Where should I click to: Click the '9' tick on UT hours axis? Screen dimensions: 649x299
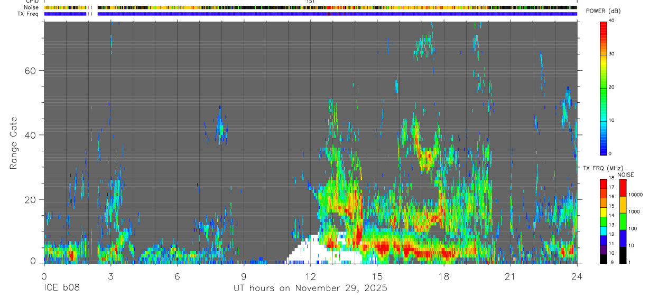click(x=244, y=276)
